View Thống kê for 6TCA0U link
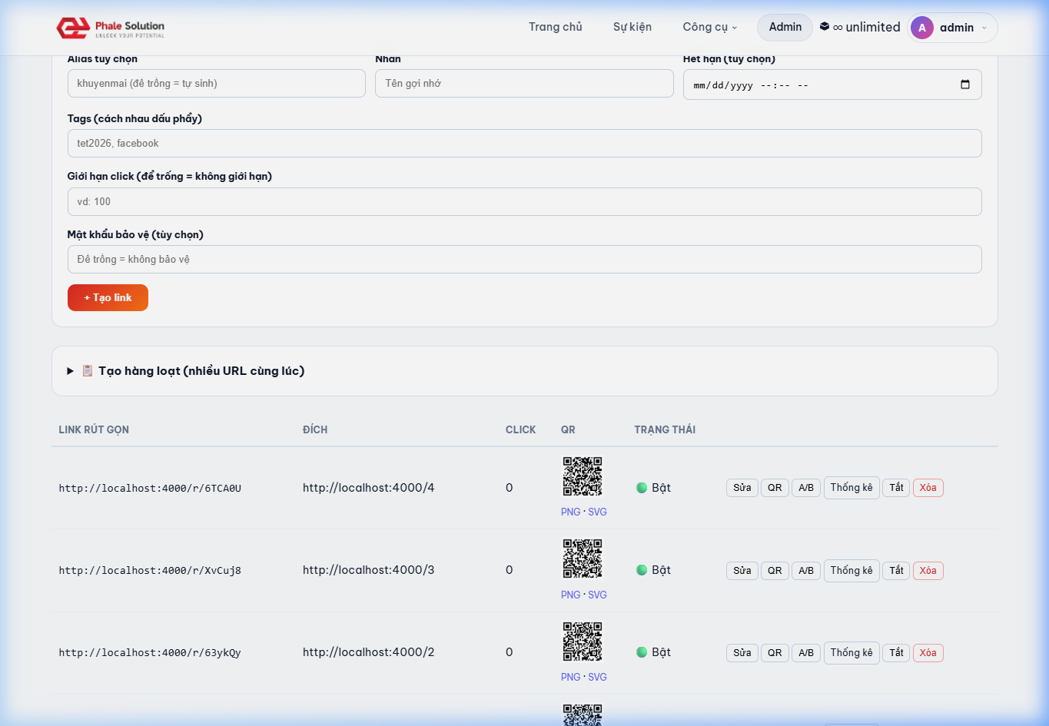This screenshot has height=726, width=1049. click(x=851, y=488)
